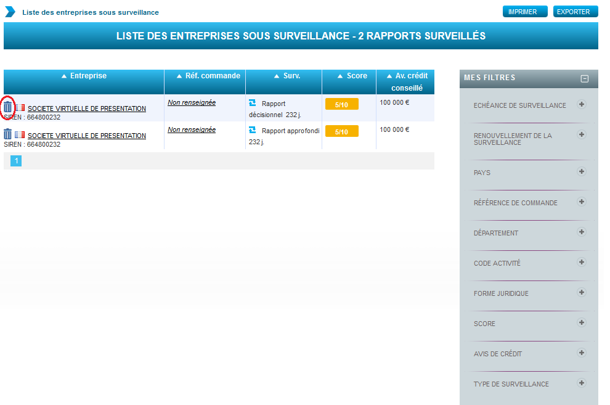Collapse the Mes Filtres panel

pos(584,78)
